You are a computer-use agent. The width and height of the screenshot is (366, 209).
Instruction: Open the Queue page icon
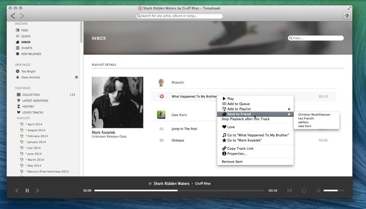click(x=18, y=36)
